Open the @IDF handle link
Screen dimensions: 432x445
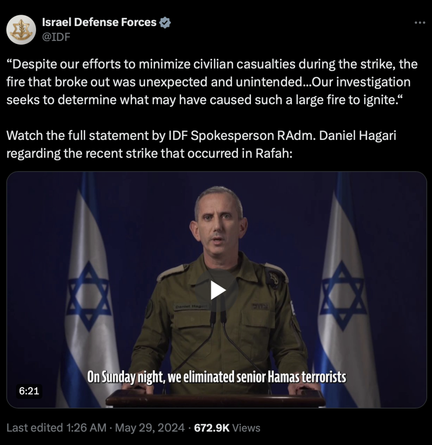click(x=56, y=37)
